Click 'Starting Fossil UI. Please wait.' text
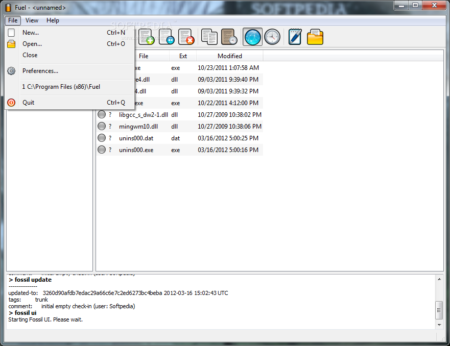The height and width of the screenshot is (346, 450). 45,319
